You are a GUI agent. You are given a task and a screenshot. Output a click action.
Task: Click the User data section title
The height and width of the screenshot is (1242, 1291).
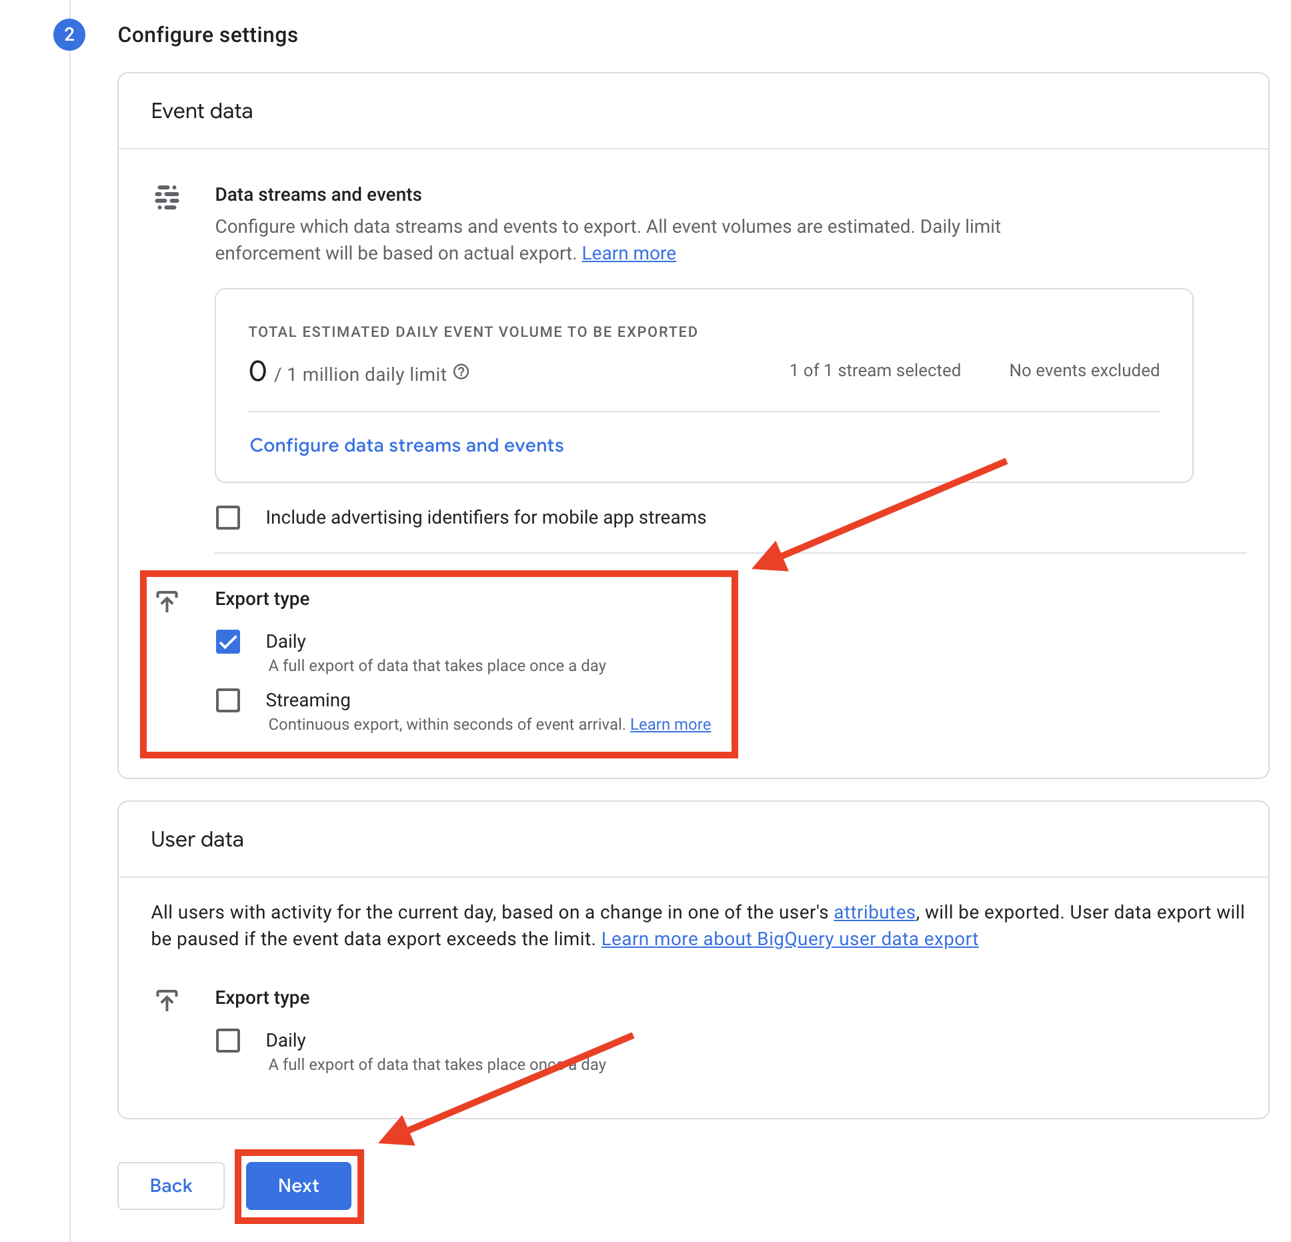(197, 839)
